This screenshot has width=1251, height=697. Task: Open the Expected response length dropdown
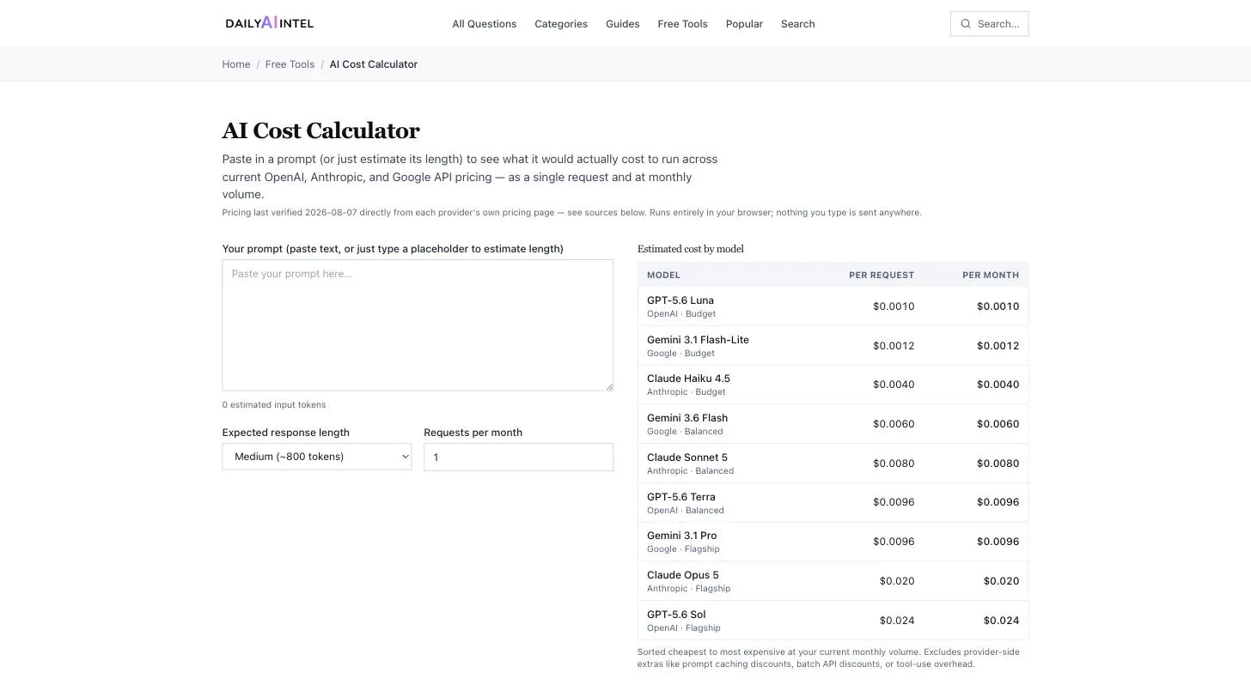coord(317,457)
